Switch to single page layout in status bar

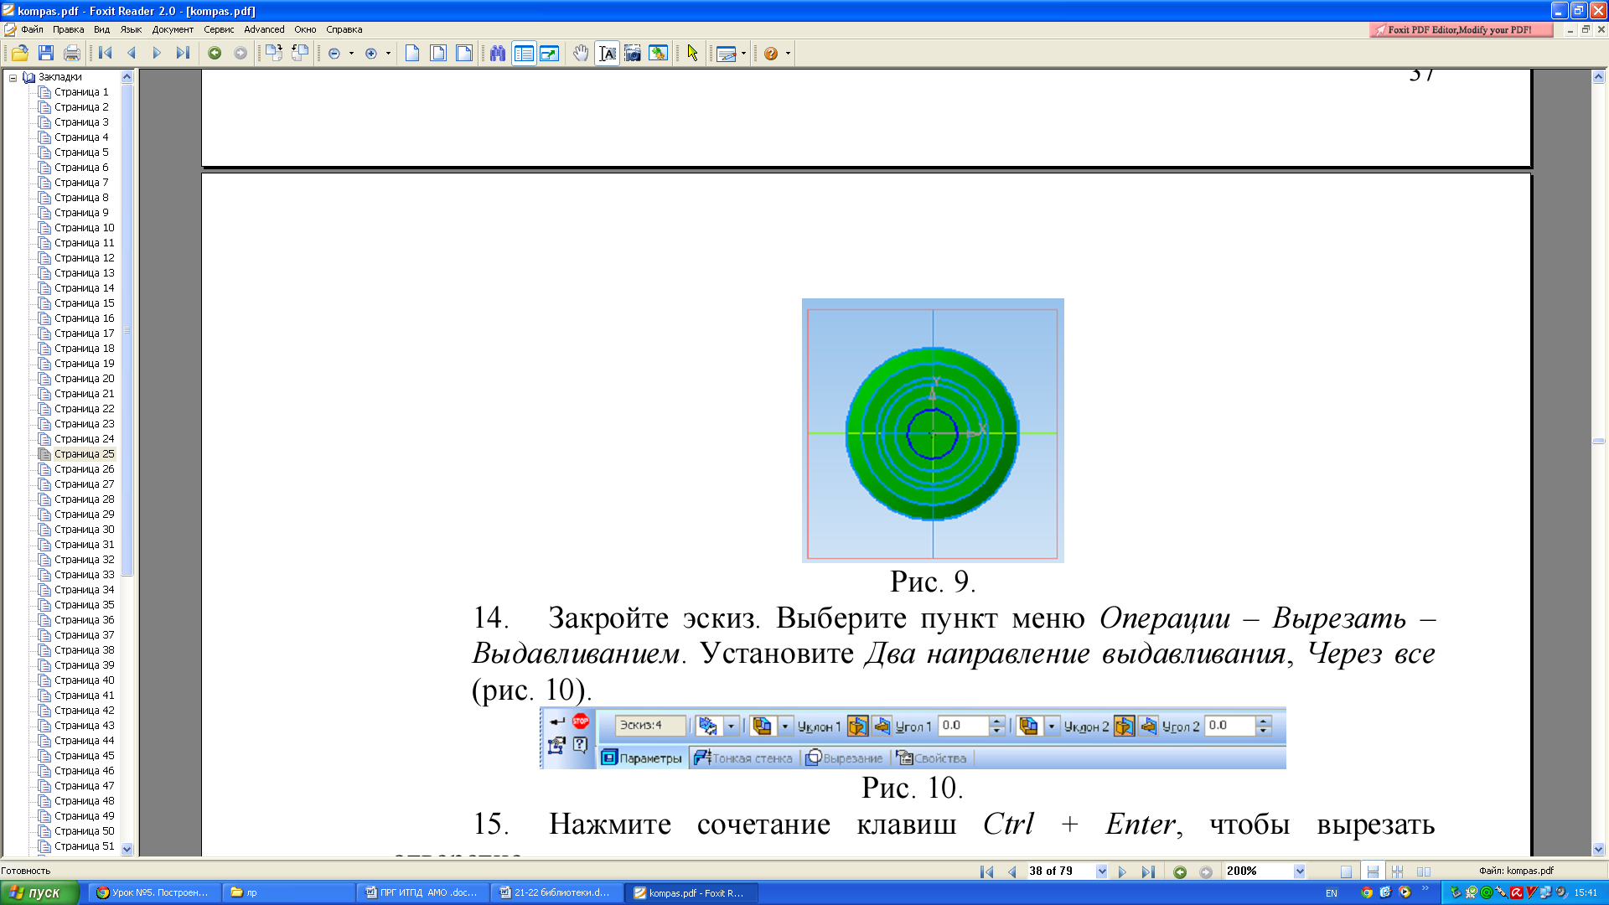pos(1346,871)
